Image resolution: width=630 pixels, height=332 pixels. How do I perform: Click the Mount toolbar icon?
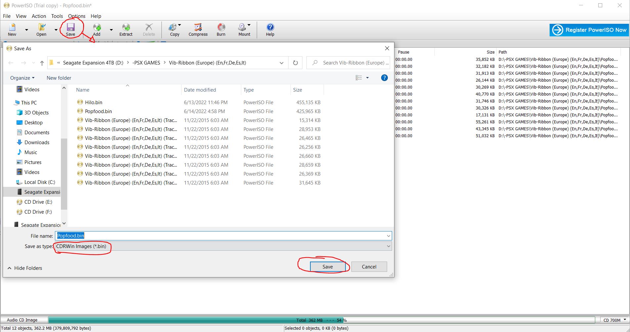(244, 29)
